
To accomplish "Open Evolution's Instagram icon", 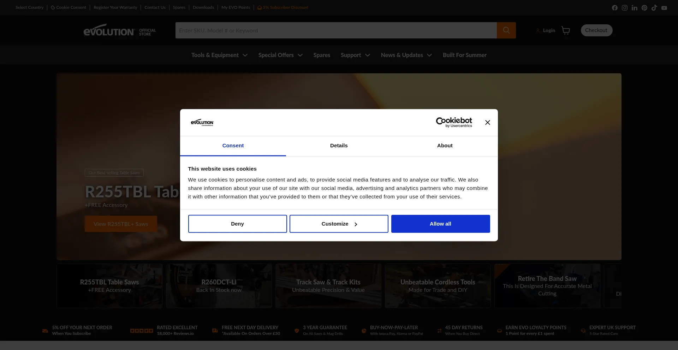I will pyautogui.click(x=625, y=8).
